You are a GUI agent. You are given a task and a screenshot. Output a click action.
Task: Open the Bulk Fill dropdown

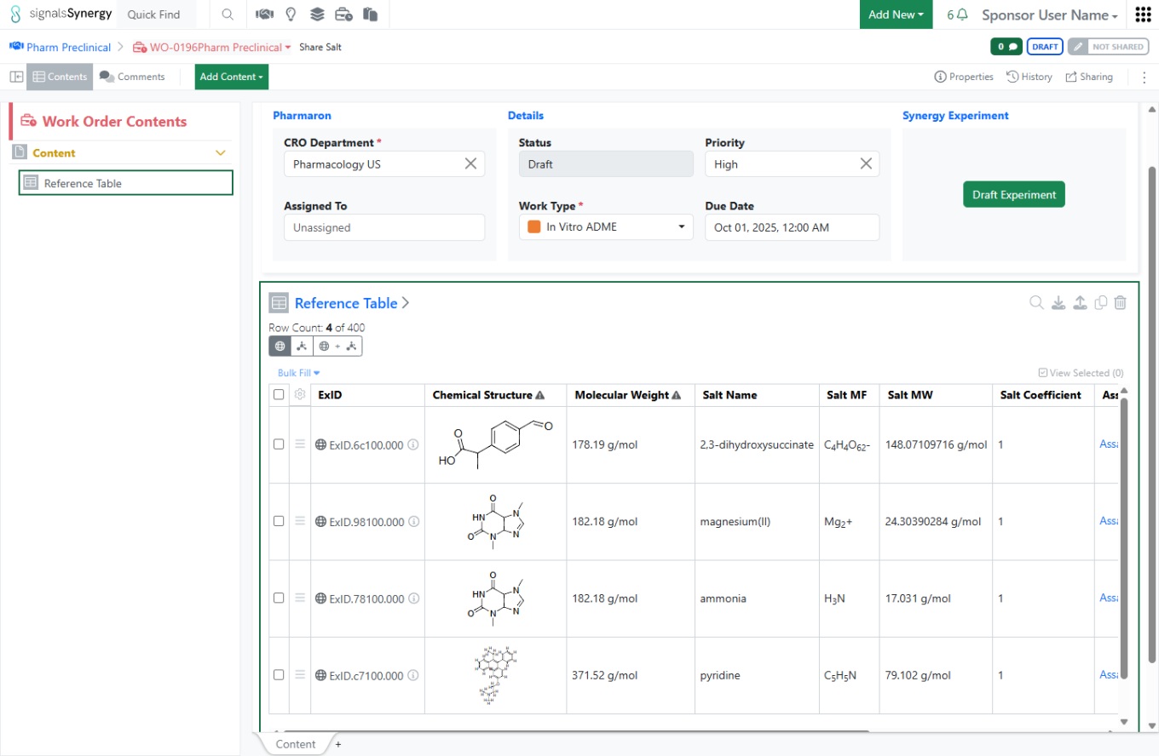click(x=298, y=373)
